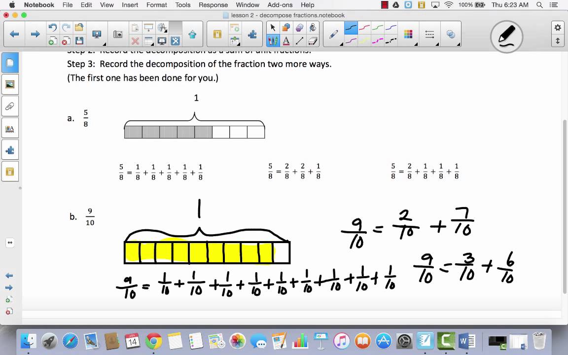Open the Activity Builder sidebar tab
Screen dimensions: 568x355
point(10,172)
